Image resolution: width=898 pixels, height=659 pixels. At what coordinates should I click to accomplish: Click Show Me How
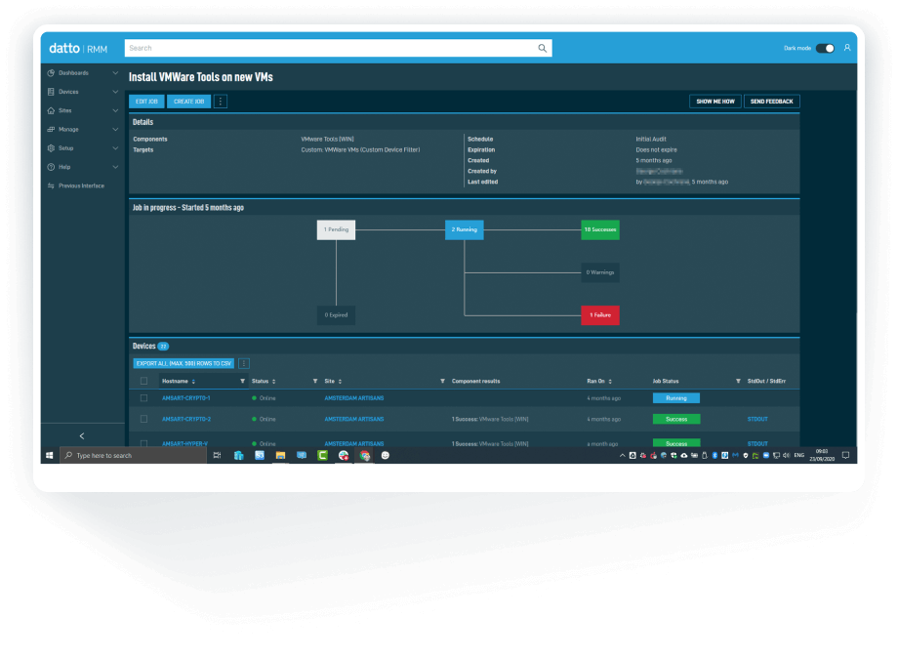coord(715,102)
